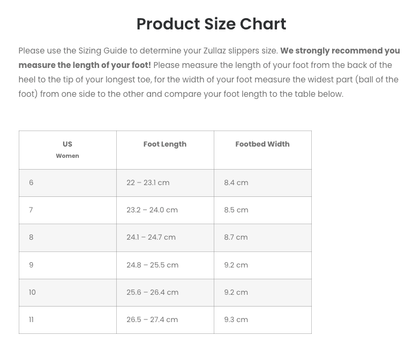This screenshot has width=405, height=359.
Task: Click the 22 – 23.1 cm foot length
Action: click(148, 183)
